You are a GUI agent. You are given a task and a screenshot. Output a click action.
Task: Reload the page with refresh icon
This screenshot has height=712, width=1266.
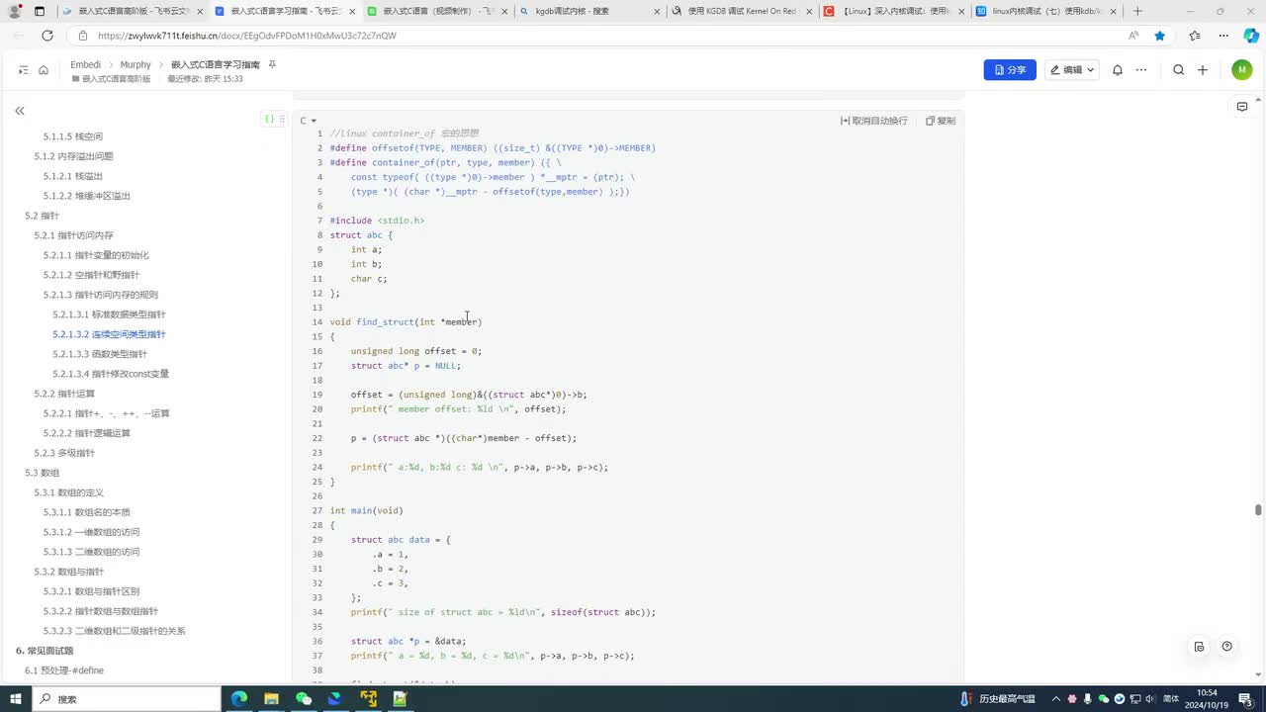(46, 36)
